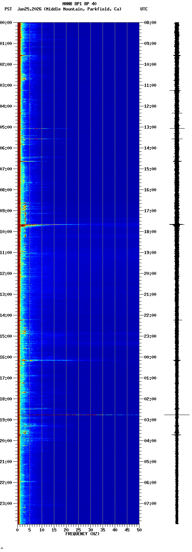Click the PST axis label '03:00'
The image size is (192, 552).
6,85
